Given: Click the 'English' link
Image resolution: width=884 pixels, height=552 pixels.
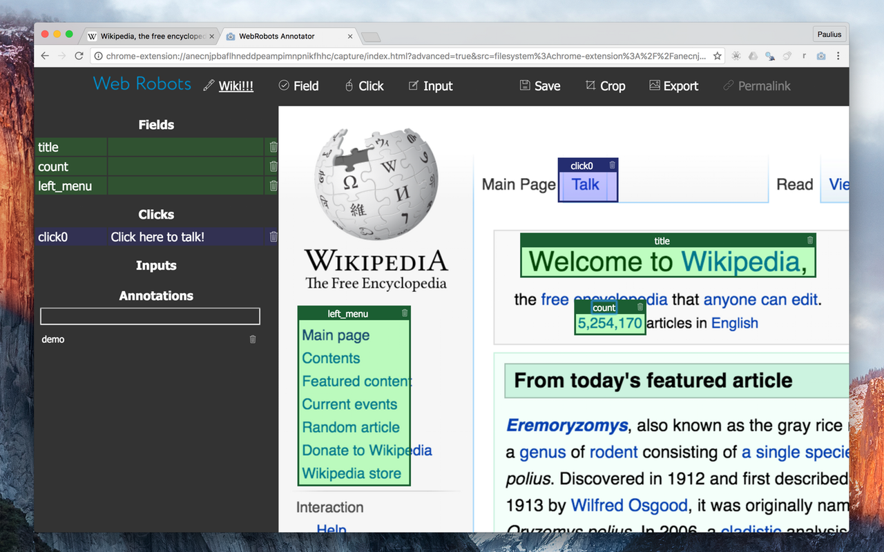Looking at the screenshot, I should (735, 323).
